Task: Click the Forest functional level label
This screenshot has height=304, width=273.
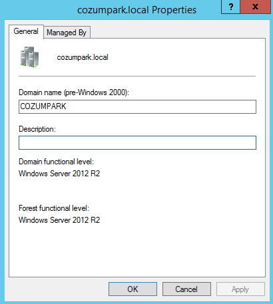Action: pyautogui.click(x=54, y=208)
